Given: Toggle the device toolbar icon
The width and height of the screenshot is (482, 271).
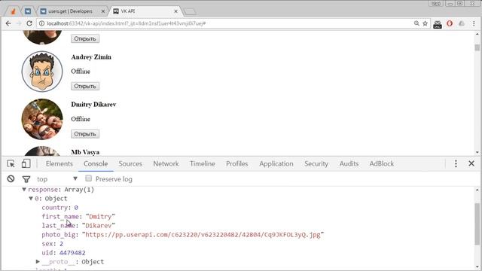Looking at the screenshot, I should 26,163.
